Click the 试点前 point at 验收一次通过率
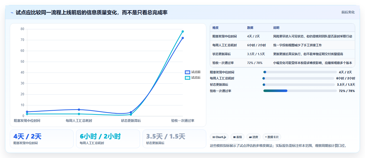This screenshot has height=158, width=365. click(183, 38)
